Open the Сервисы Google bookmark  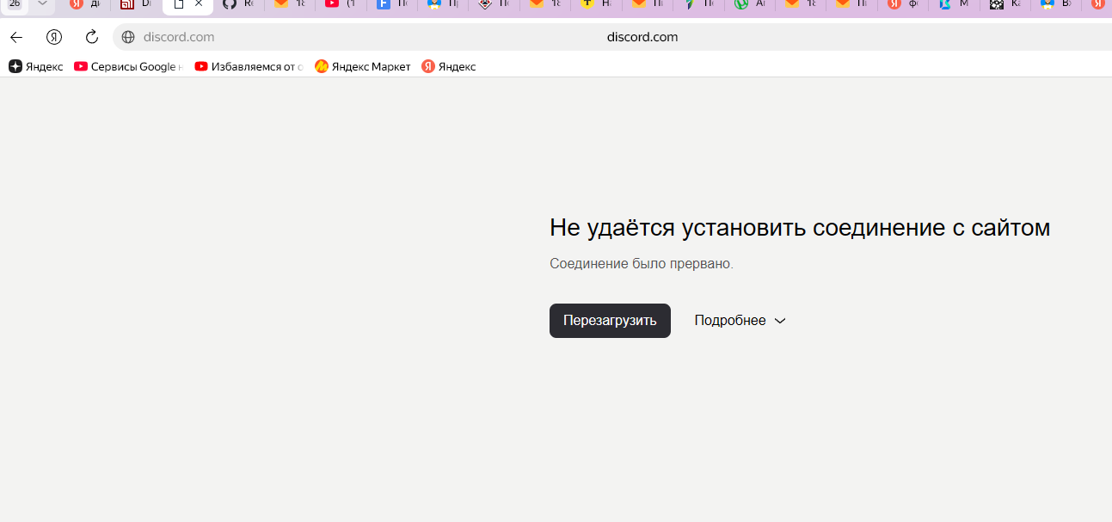coord(128,66)
